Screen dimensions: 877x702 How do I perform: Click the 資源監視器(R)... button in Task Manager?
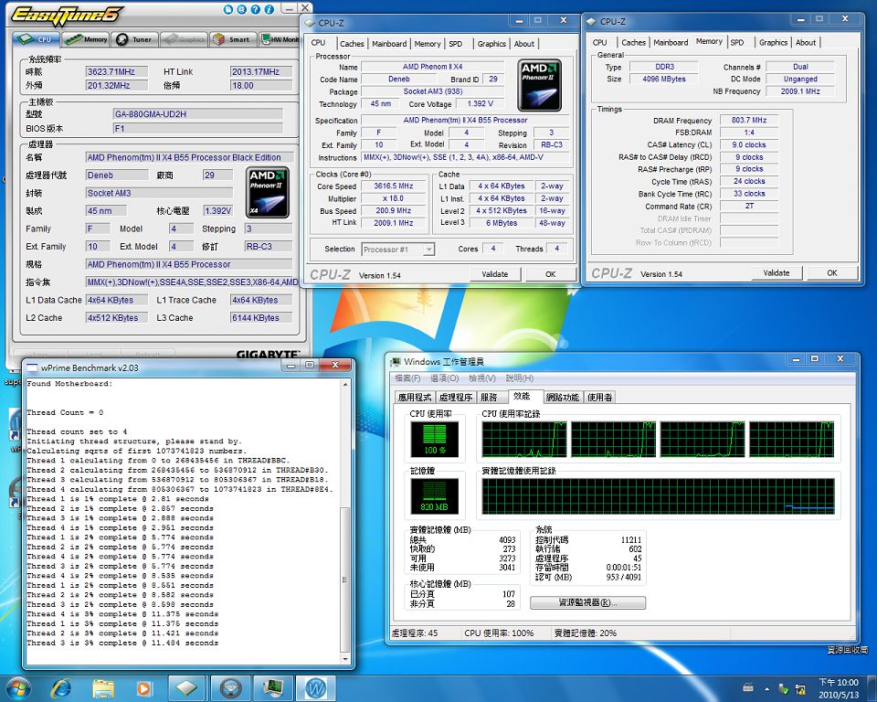point(587,603)
